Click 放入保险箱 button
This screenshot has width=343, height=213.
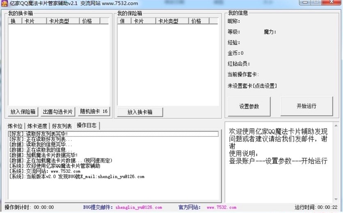(23, 112)
